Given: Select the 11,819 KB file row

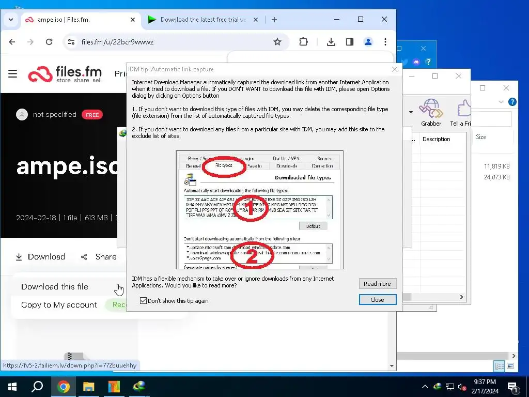Looking at the screenshot, I should 496,166.
